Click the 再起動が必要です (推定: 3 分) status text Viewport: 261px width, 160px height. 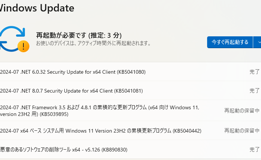[79, 36]
